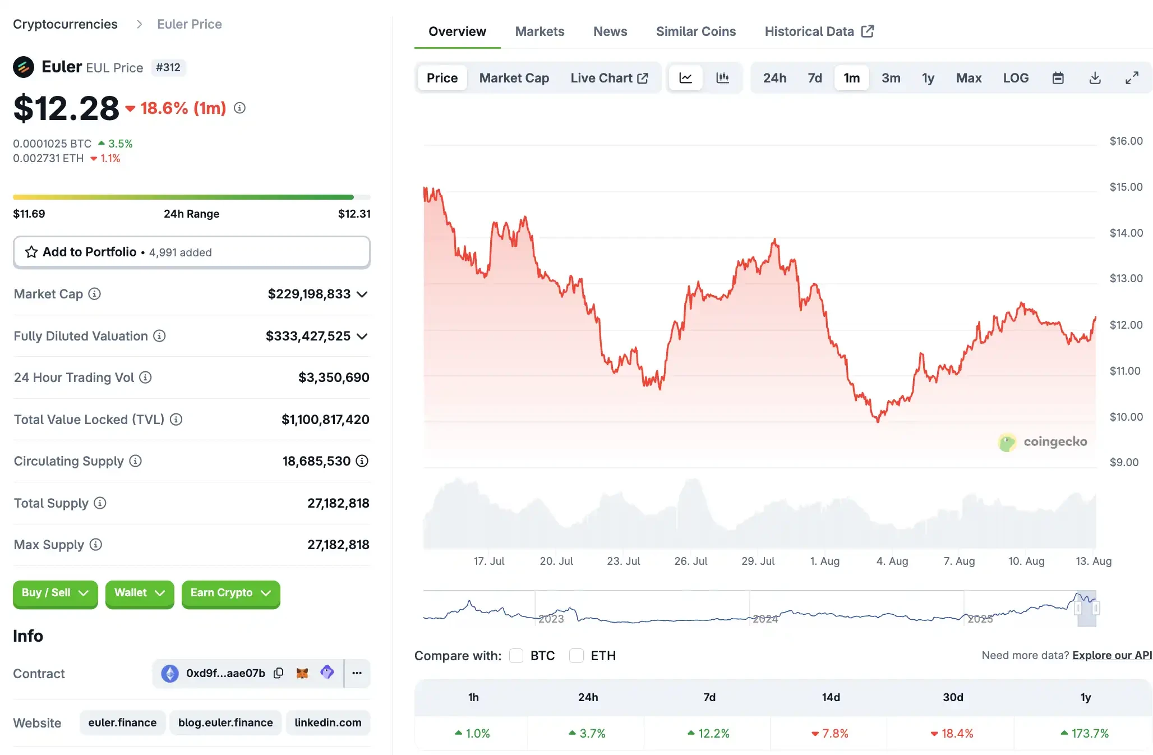Toggle LOG scale on the chart
Viewport: 1153px width, 755px height.
1016,77
